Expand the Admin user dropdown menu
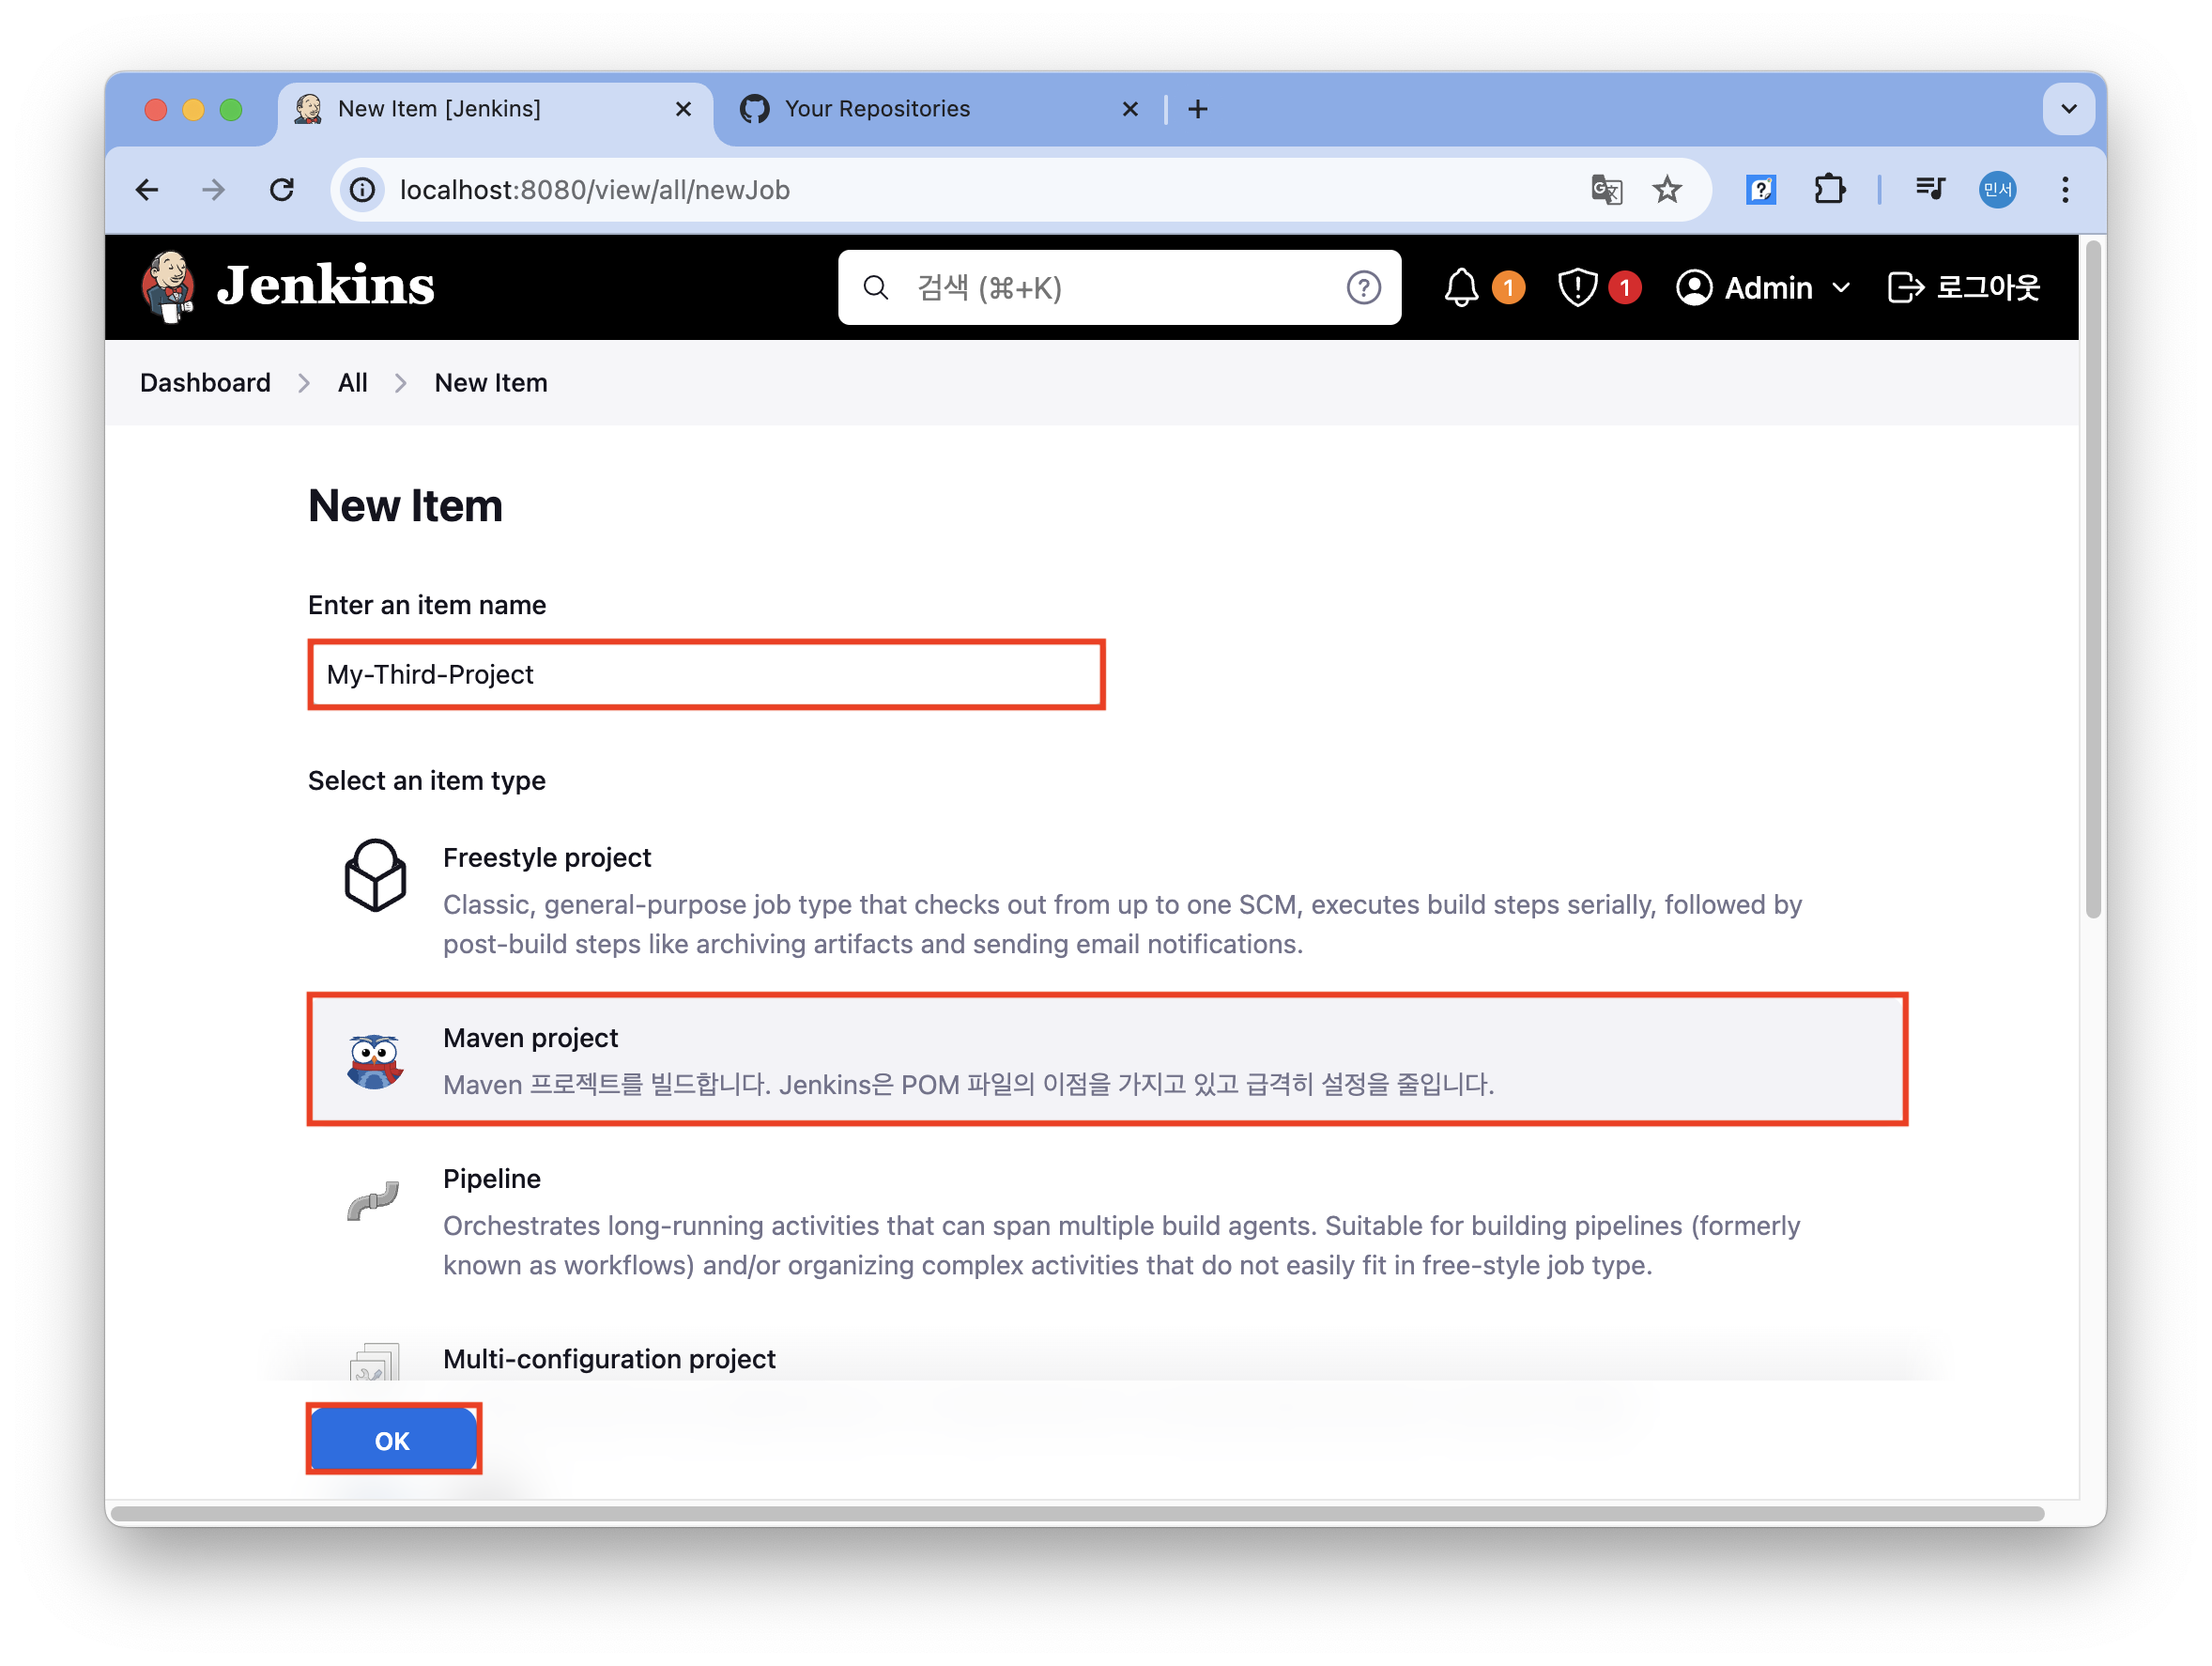This screenshot has width=2212, height=1666. pos(1841,288)
